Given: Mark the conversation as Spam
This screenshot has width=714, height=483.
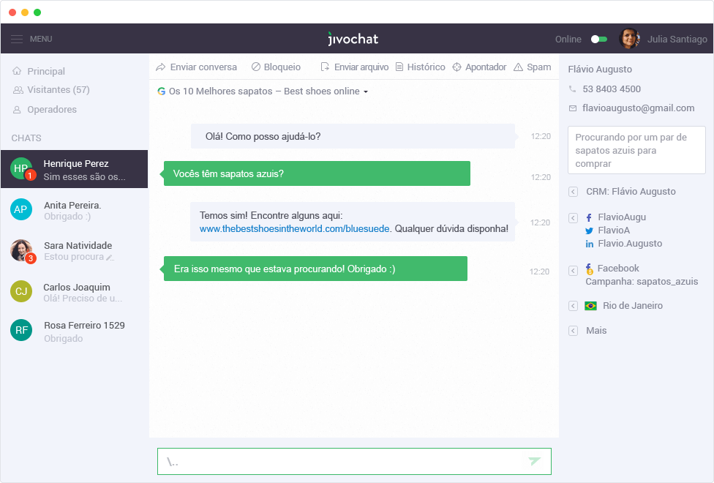Looking at the screenshot, I should click(519, 67).
